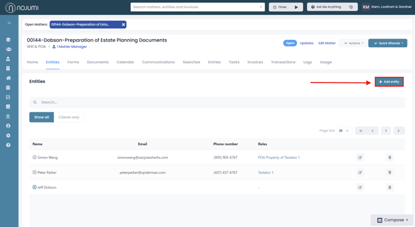The image size is (415, 227).
Task: Click the Add entity button
Action: tap(389, 82)
